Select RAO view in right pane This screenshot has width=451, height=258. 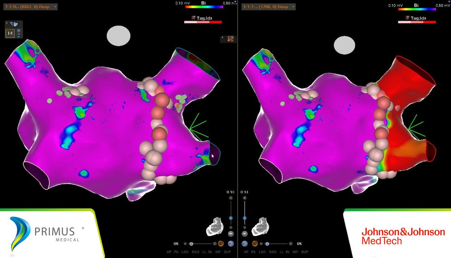tap(273, 252)
